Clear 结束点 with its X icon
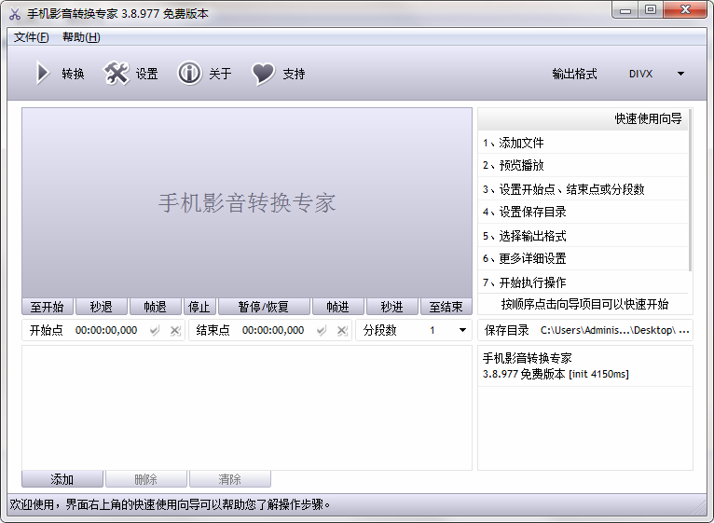Image resolution: width=714 pixels, height=523 pixels. pos(342,331)
